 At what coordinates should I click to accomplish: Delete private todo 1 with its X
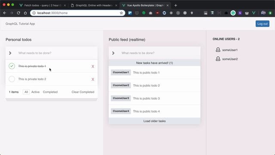[x=93, y=66]
